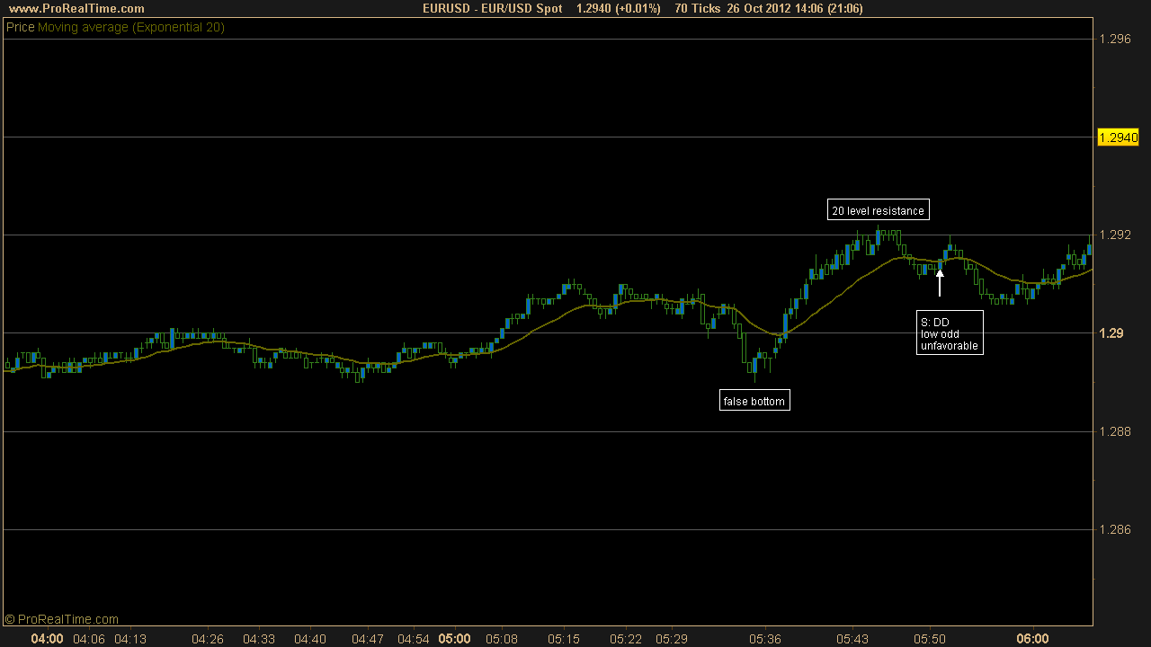Click the 05:00 time axis label
The image size is (1151, 647).
pyautogui.click(x=454, y=639)
